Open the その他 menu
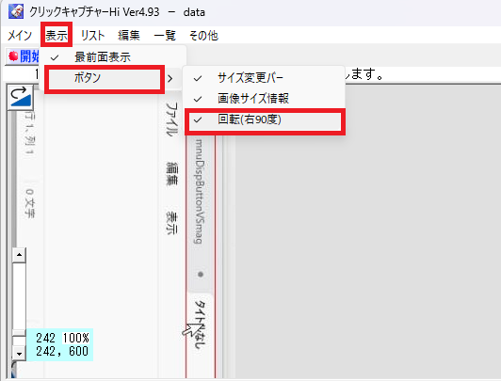Viewport: 501px width, 381px height. (203, 35)
